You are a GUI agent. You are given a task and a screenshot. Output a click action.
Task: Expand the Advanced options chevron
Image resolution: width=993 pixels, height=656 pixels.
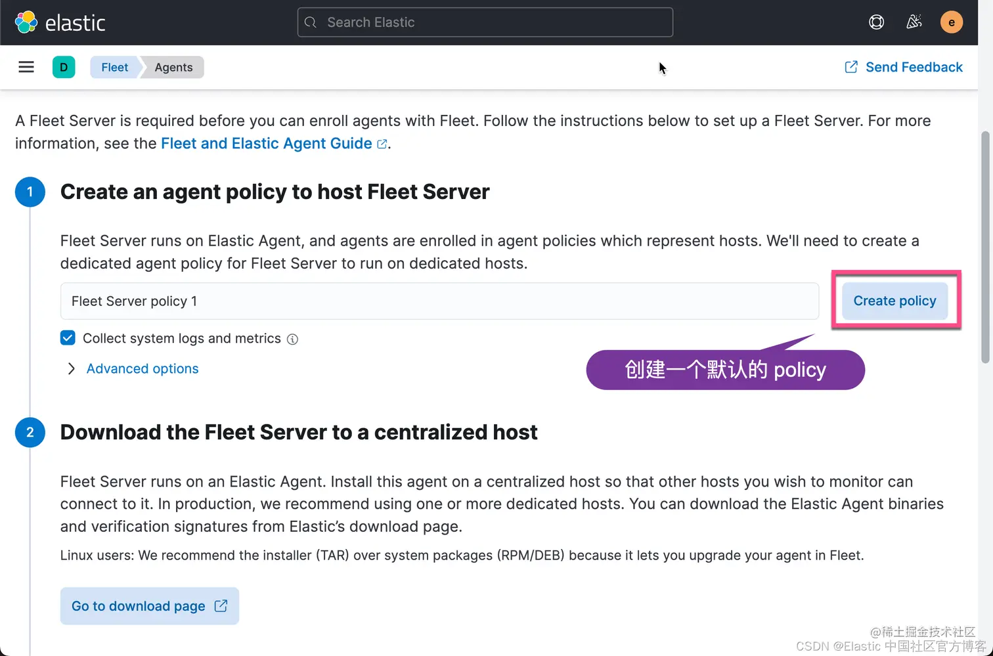(71, 369)
